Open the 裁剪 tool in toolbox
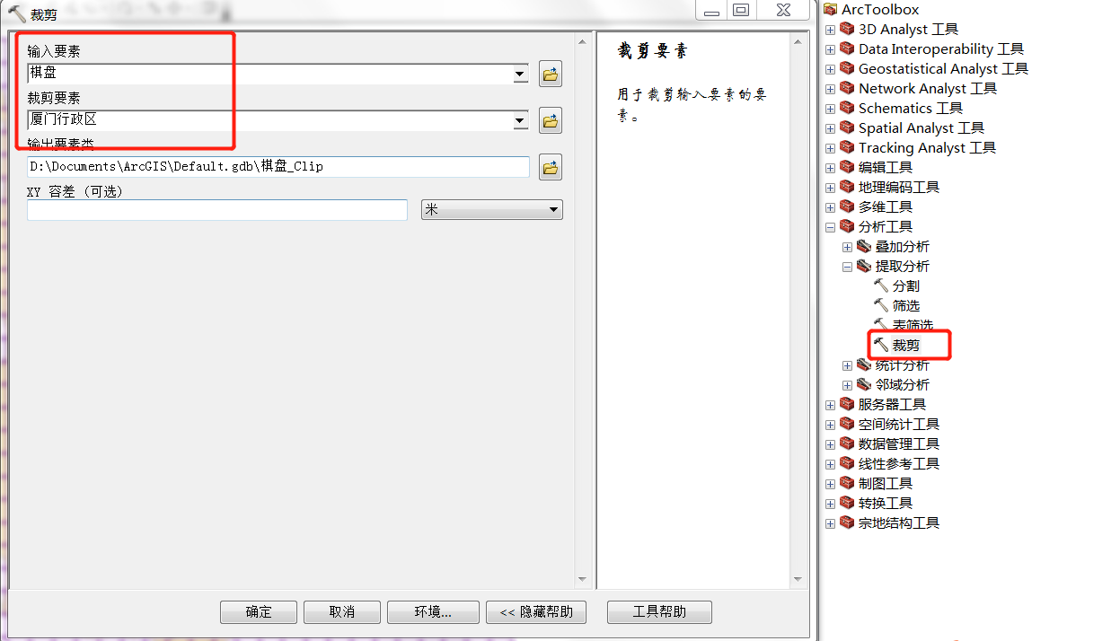 click(x=905, y=345)
